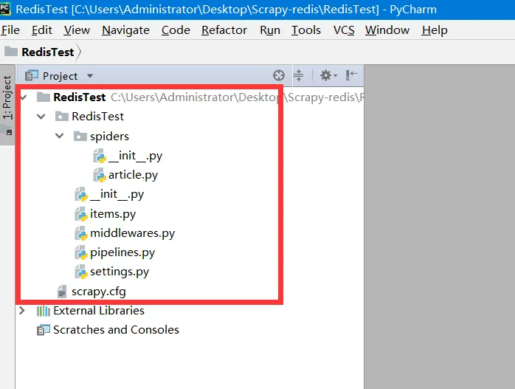
Task: Open the View menu
Action: point(77,30)
